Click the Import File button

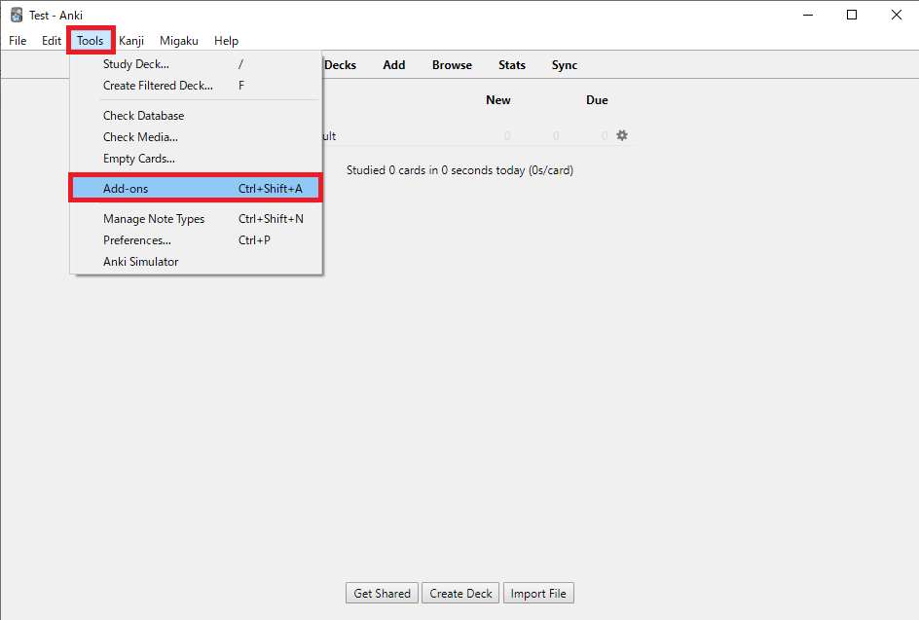point(538,594)
